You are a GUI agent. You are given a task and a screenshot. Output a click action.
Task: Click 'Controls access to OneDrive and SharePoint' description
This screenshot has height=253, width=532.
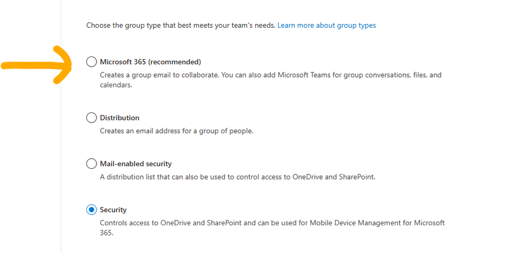point(272,228)
